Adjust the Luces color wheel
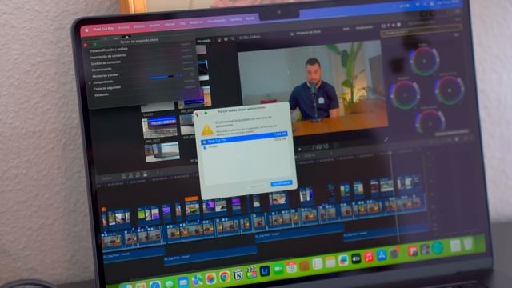The width and height of the screenshot is (512, 288). coord(450,90)
